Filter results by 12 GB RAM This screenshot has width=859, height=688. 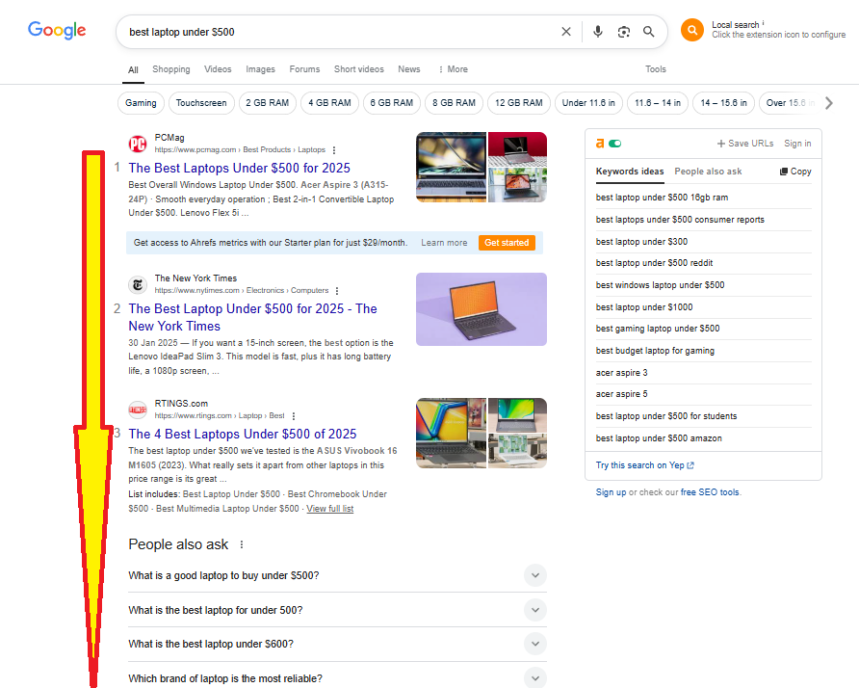(x=519, y=103)
